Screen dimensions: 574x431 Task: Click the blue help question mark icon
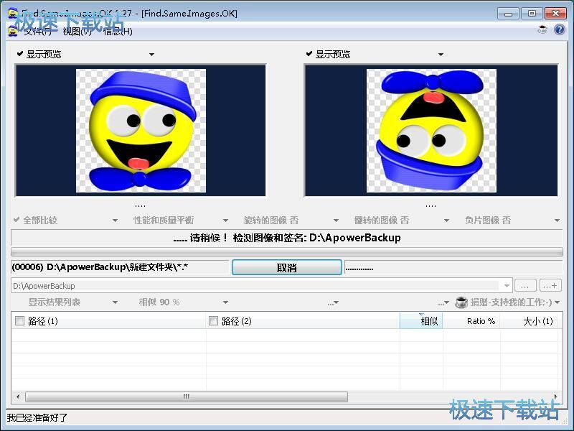click(x=560, y=30)
